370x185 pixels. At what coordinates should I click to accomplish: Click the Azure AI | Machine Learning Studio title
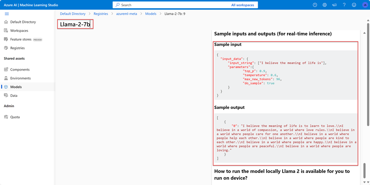(x=31, y=5)
